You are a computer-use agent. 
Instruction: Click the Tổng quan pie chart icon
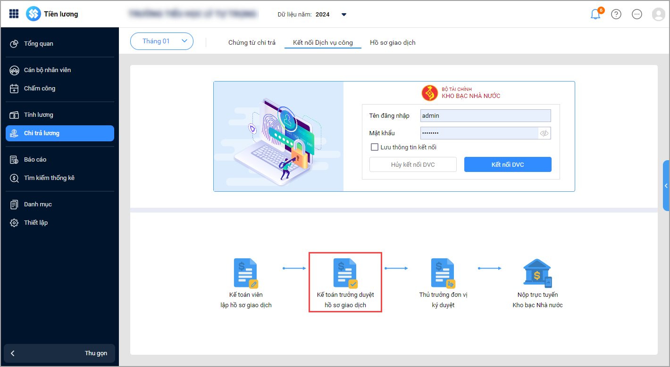pyautogui.click(x=14, y=44)
